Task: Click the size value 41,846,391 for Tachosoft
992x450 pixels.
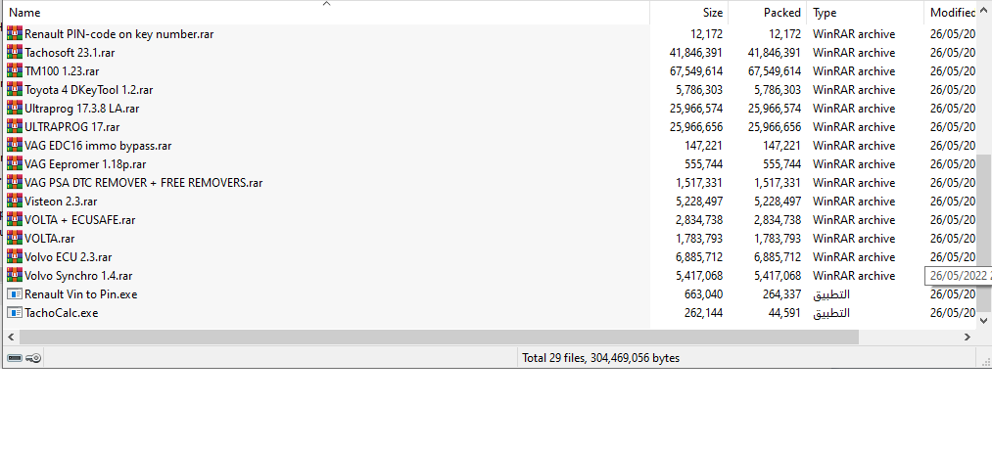Action: (696, 53)
